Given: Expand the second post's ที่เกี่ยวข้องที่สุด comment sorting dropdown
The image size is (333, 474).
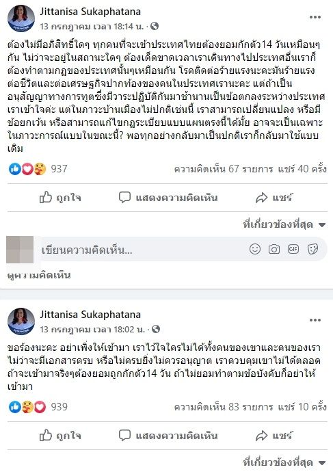Looking at the screenshot, I should (x=284, y=462).
